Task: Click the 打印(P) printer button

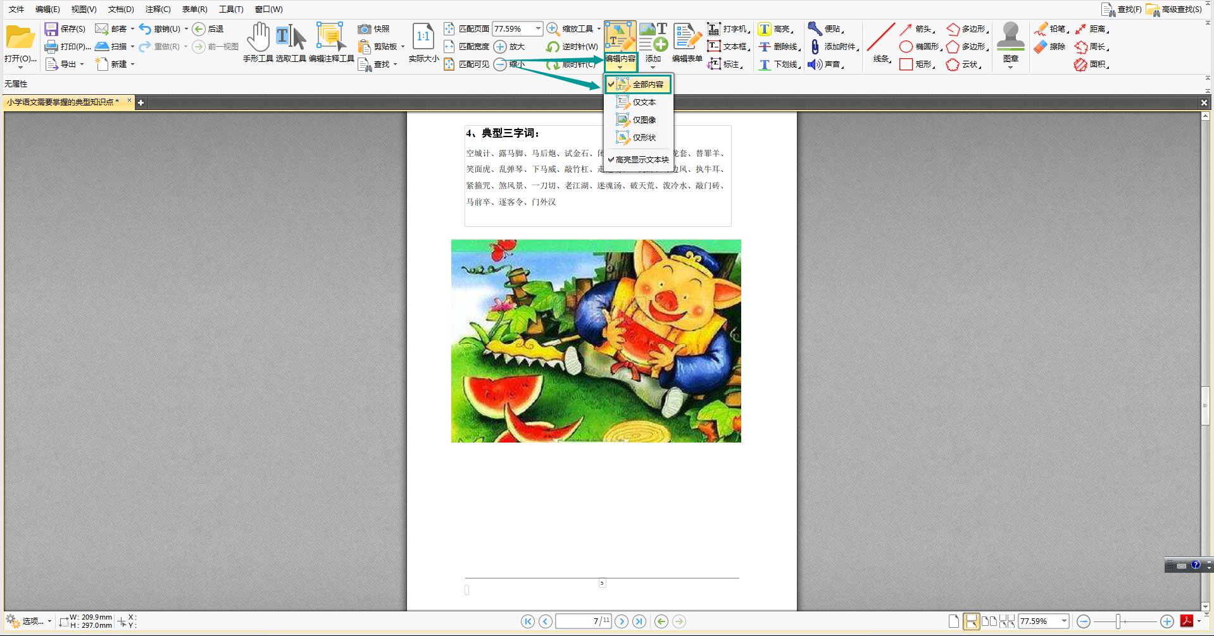Action: 67,47
